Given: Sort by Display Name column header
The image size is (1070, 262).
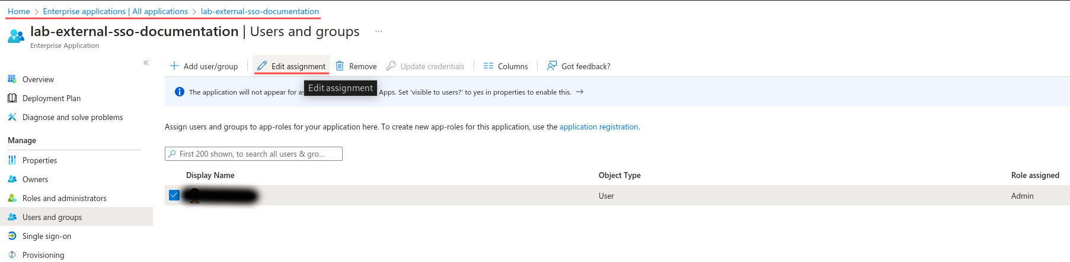Looking at the screenshot, I should (210, 175).
